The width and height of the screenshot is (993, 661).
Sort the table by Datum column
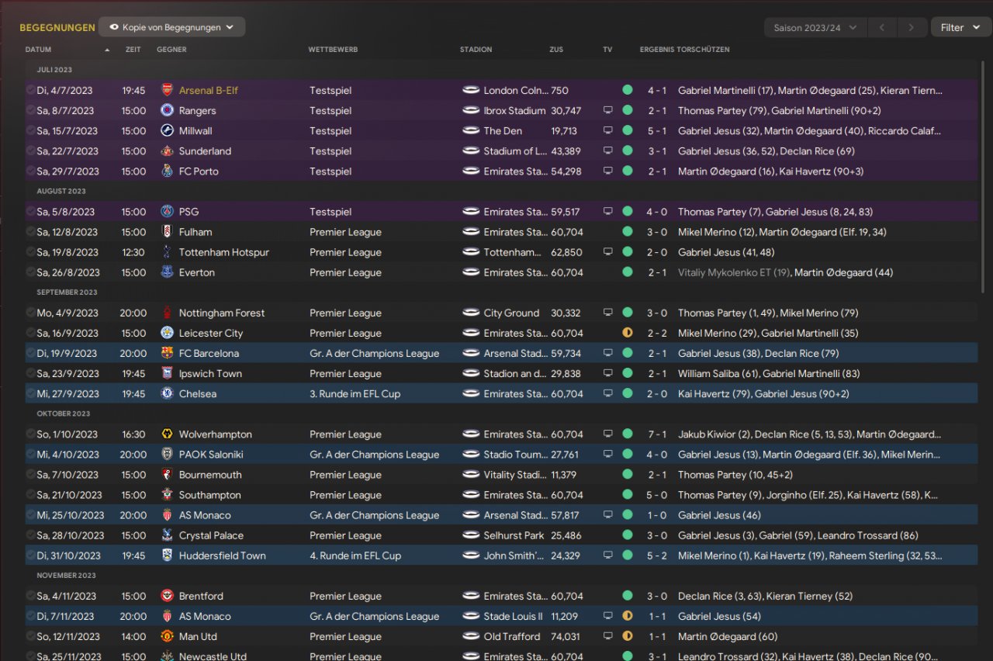pyautogui.click(x=39, y=50)
